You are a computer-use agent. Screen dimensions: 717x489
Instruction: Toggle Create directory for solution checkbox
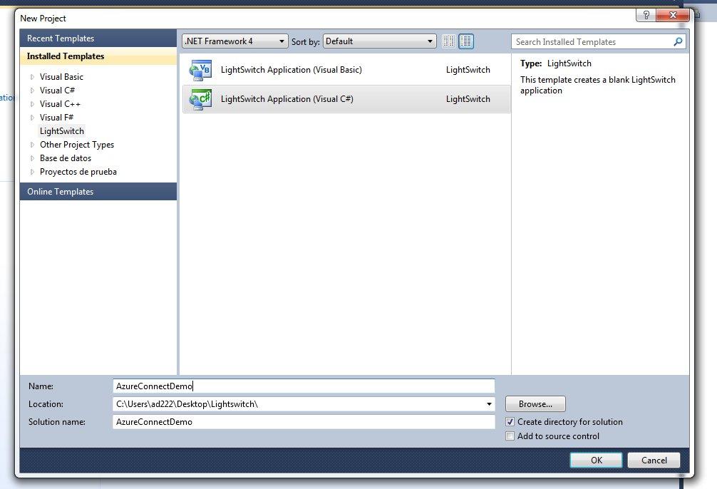pyautogui.click(x=510, y=422)
